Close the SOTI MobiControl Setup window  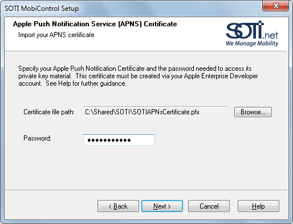click(x=275, y=6)
